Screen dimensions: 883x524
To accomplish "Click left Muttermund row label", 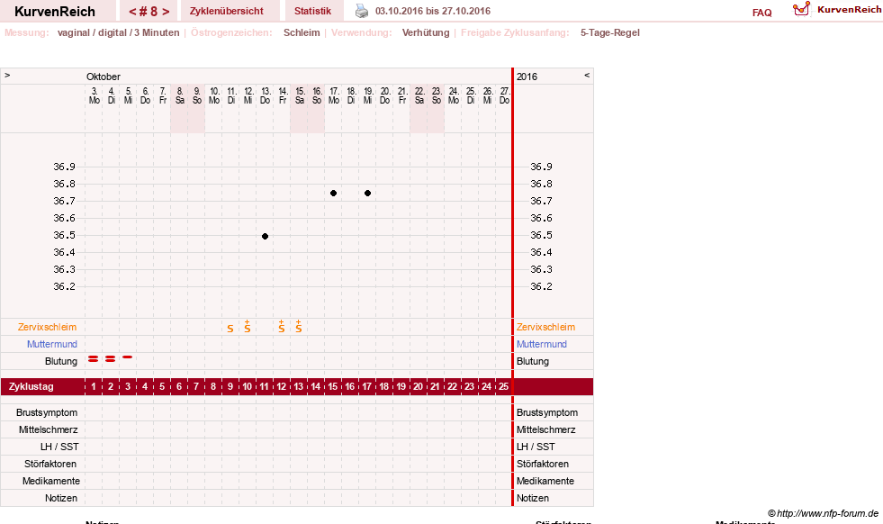I will (x=52, y=344).
